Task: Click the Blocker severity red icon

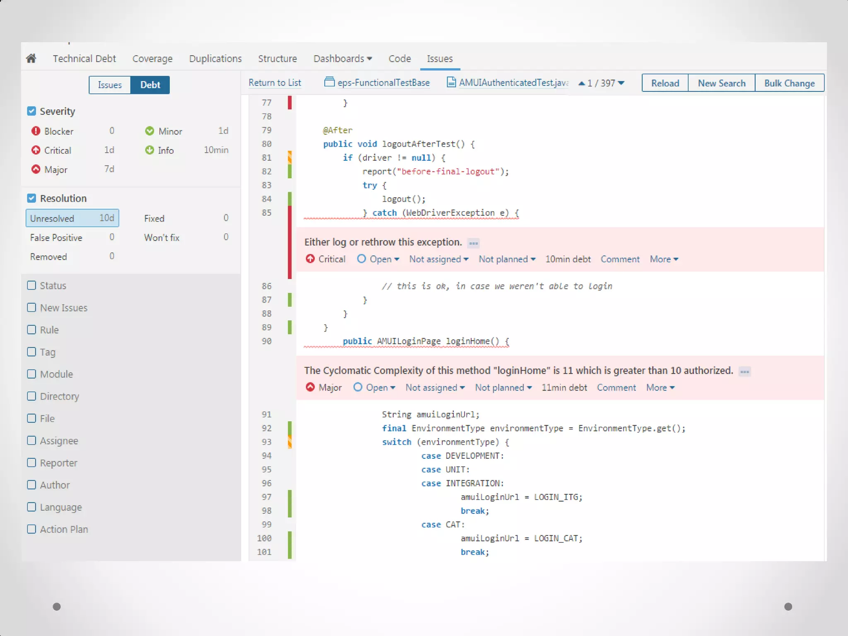Action: pyautogui.click(x=36, y=131)
